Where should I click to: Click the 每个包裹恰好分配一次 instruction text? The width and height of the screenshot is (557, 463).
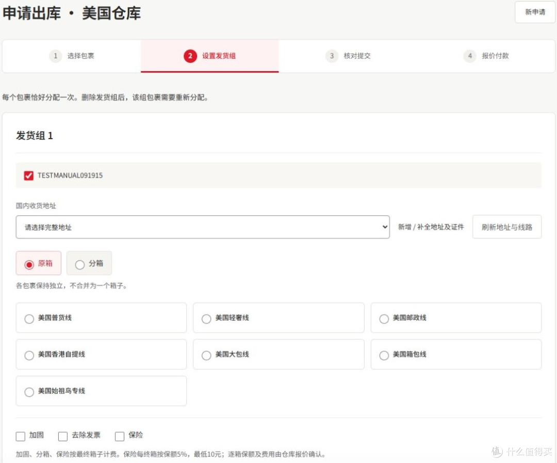105,97
